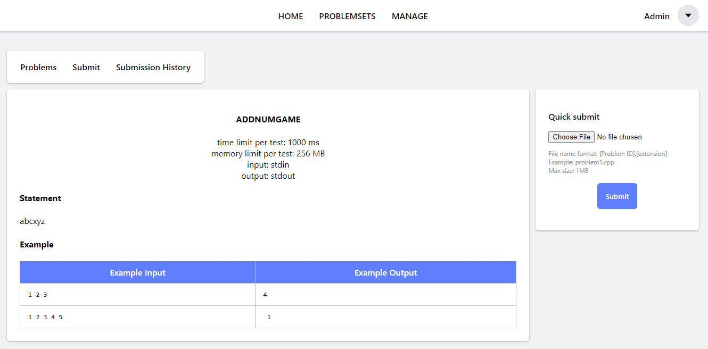
Task: Click the time limit 1000 ms line
Action: [x=268, y=143]
